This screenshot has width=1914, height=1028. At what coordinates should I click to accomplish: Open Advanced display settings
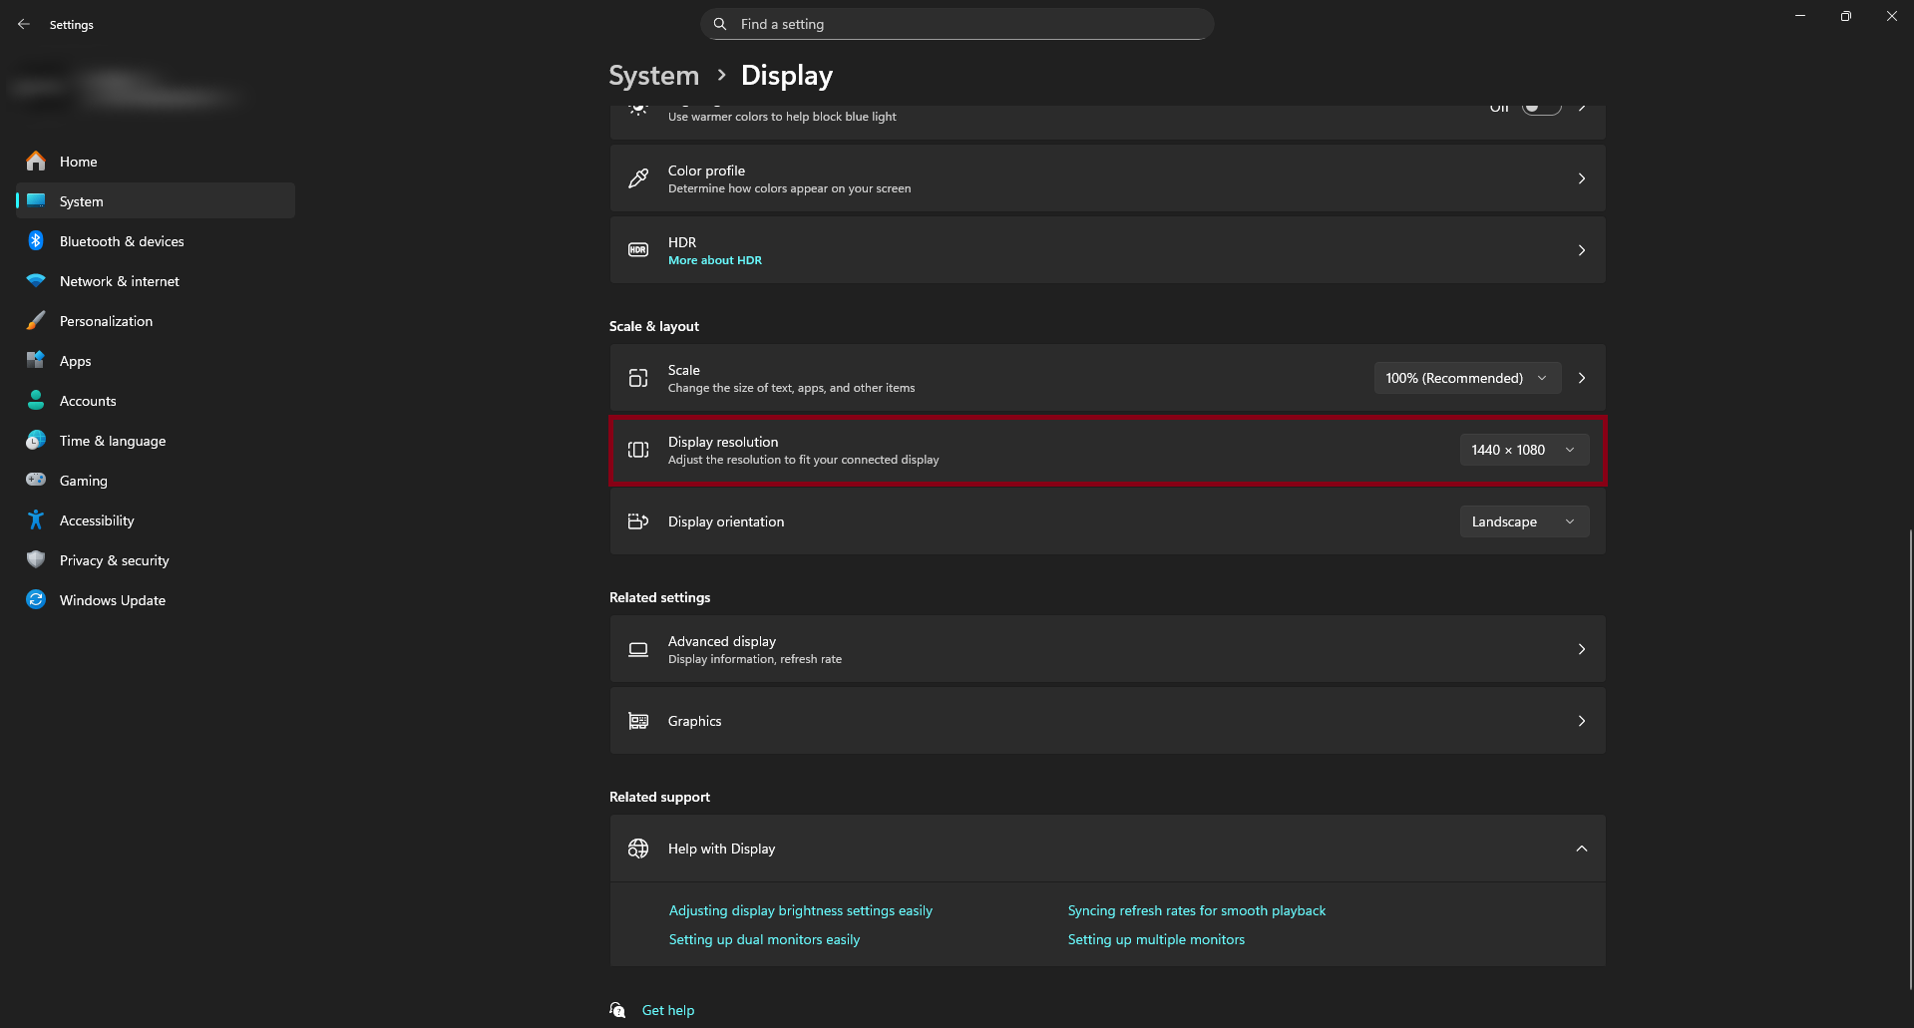tap(1107, 649)
